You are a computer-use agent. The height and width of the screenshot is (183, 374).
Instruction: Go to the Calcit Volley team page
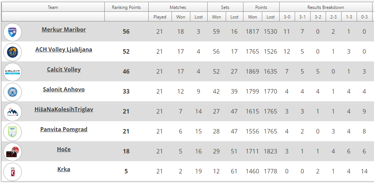pyautogui.click(x=64, y=70)
